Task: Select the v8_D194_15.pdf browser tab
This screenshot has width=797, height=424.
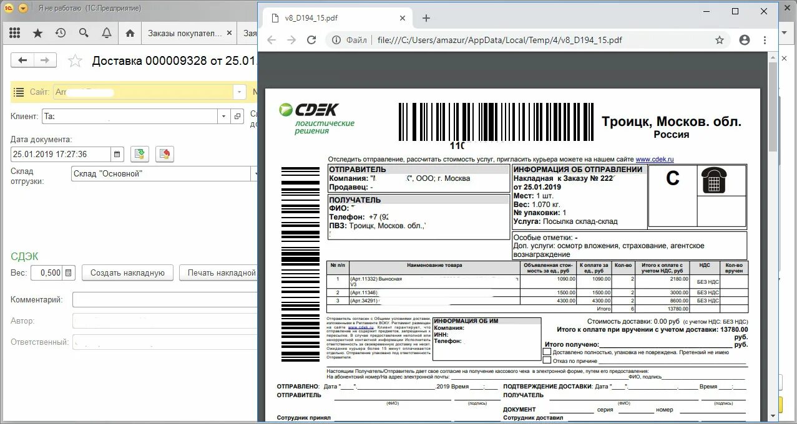Action: (x=336, y=18)
